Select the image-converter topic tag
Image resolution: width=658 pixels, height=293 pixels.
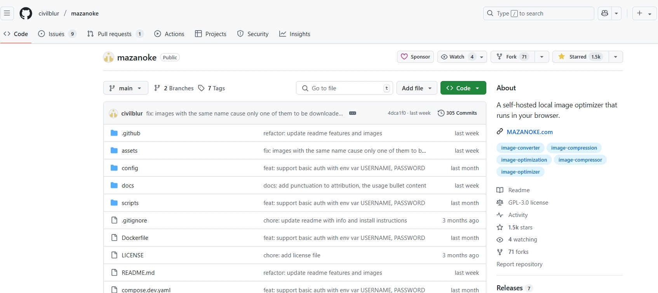point(520,148)
